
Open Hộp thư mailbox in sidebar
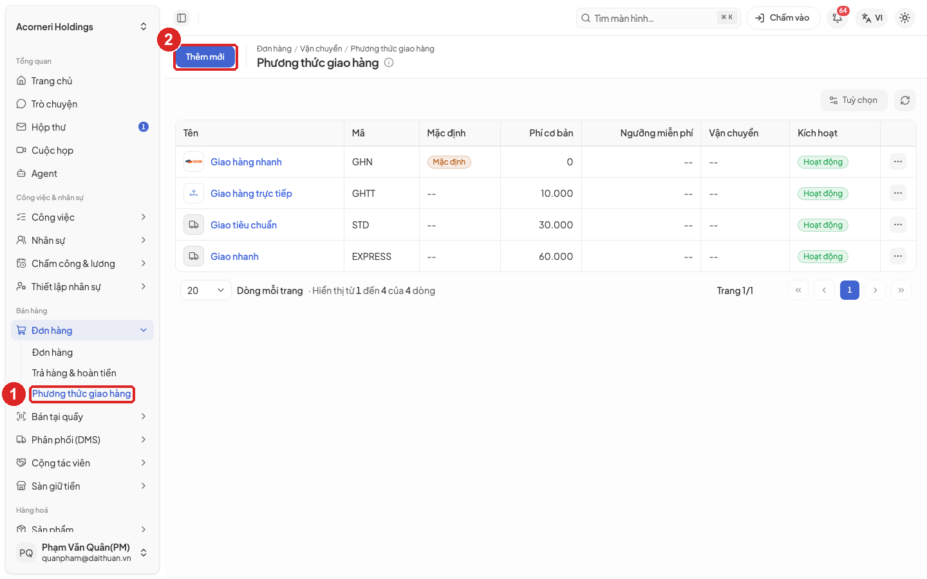pyautogui.click(x=82, y=127)
